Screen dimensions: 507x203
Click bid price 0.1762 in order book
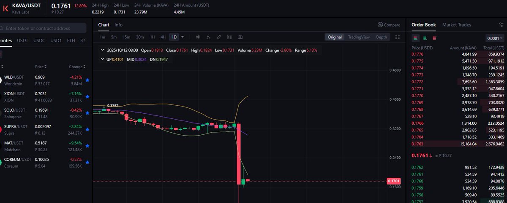(417, 167)
